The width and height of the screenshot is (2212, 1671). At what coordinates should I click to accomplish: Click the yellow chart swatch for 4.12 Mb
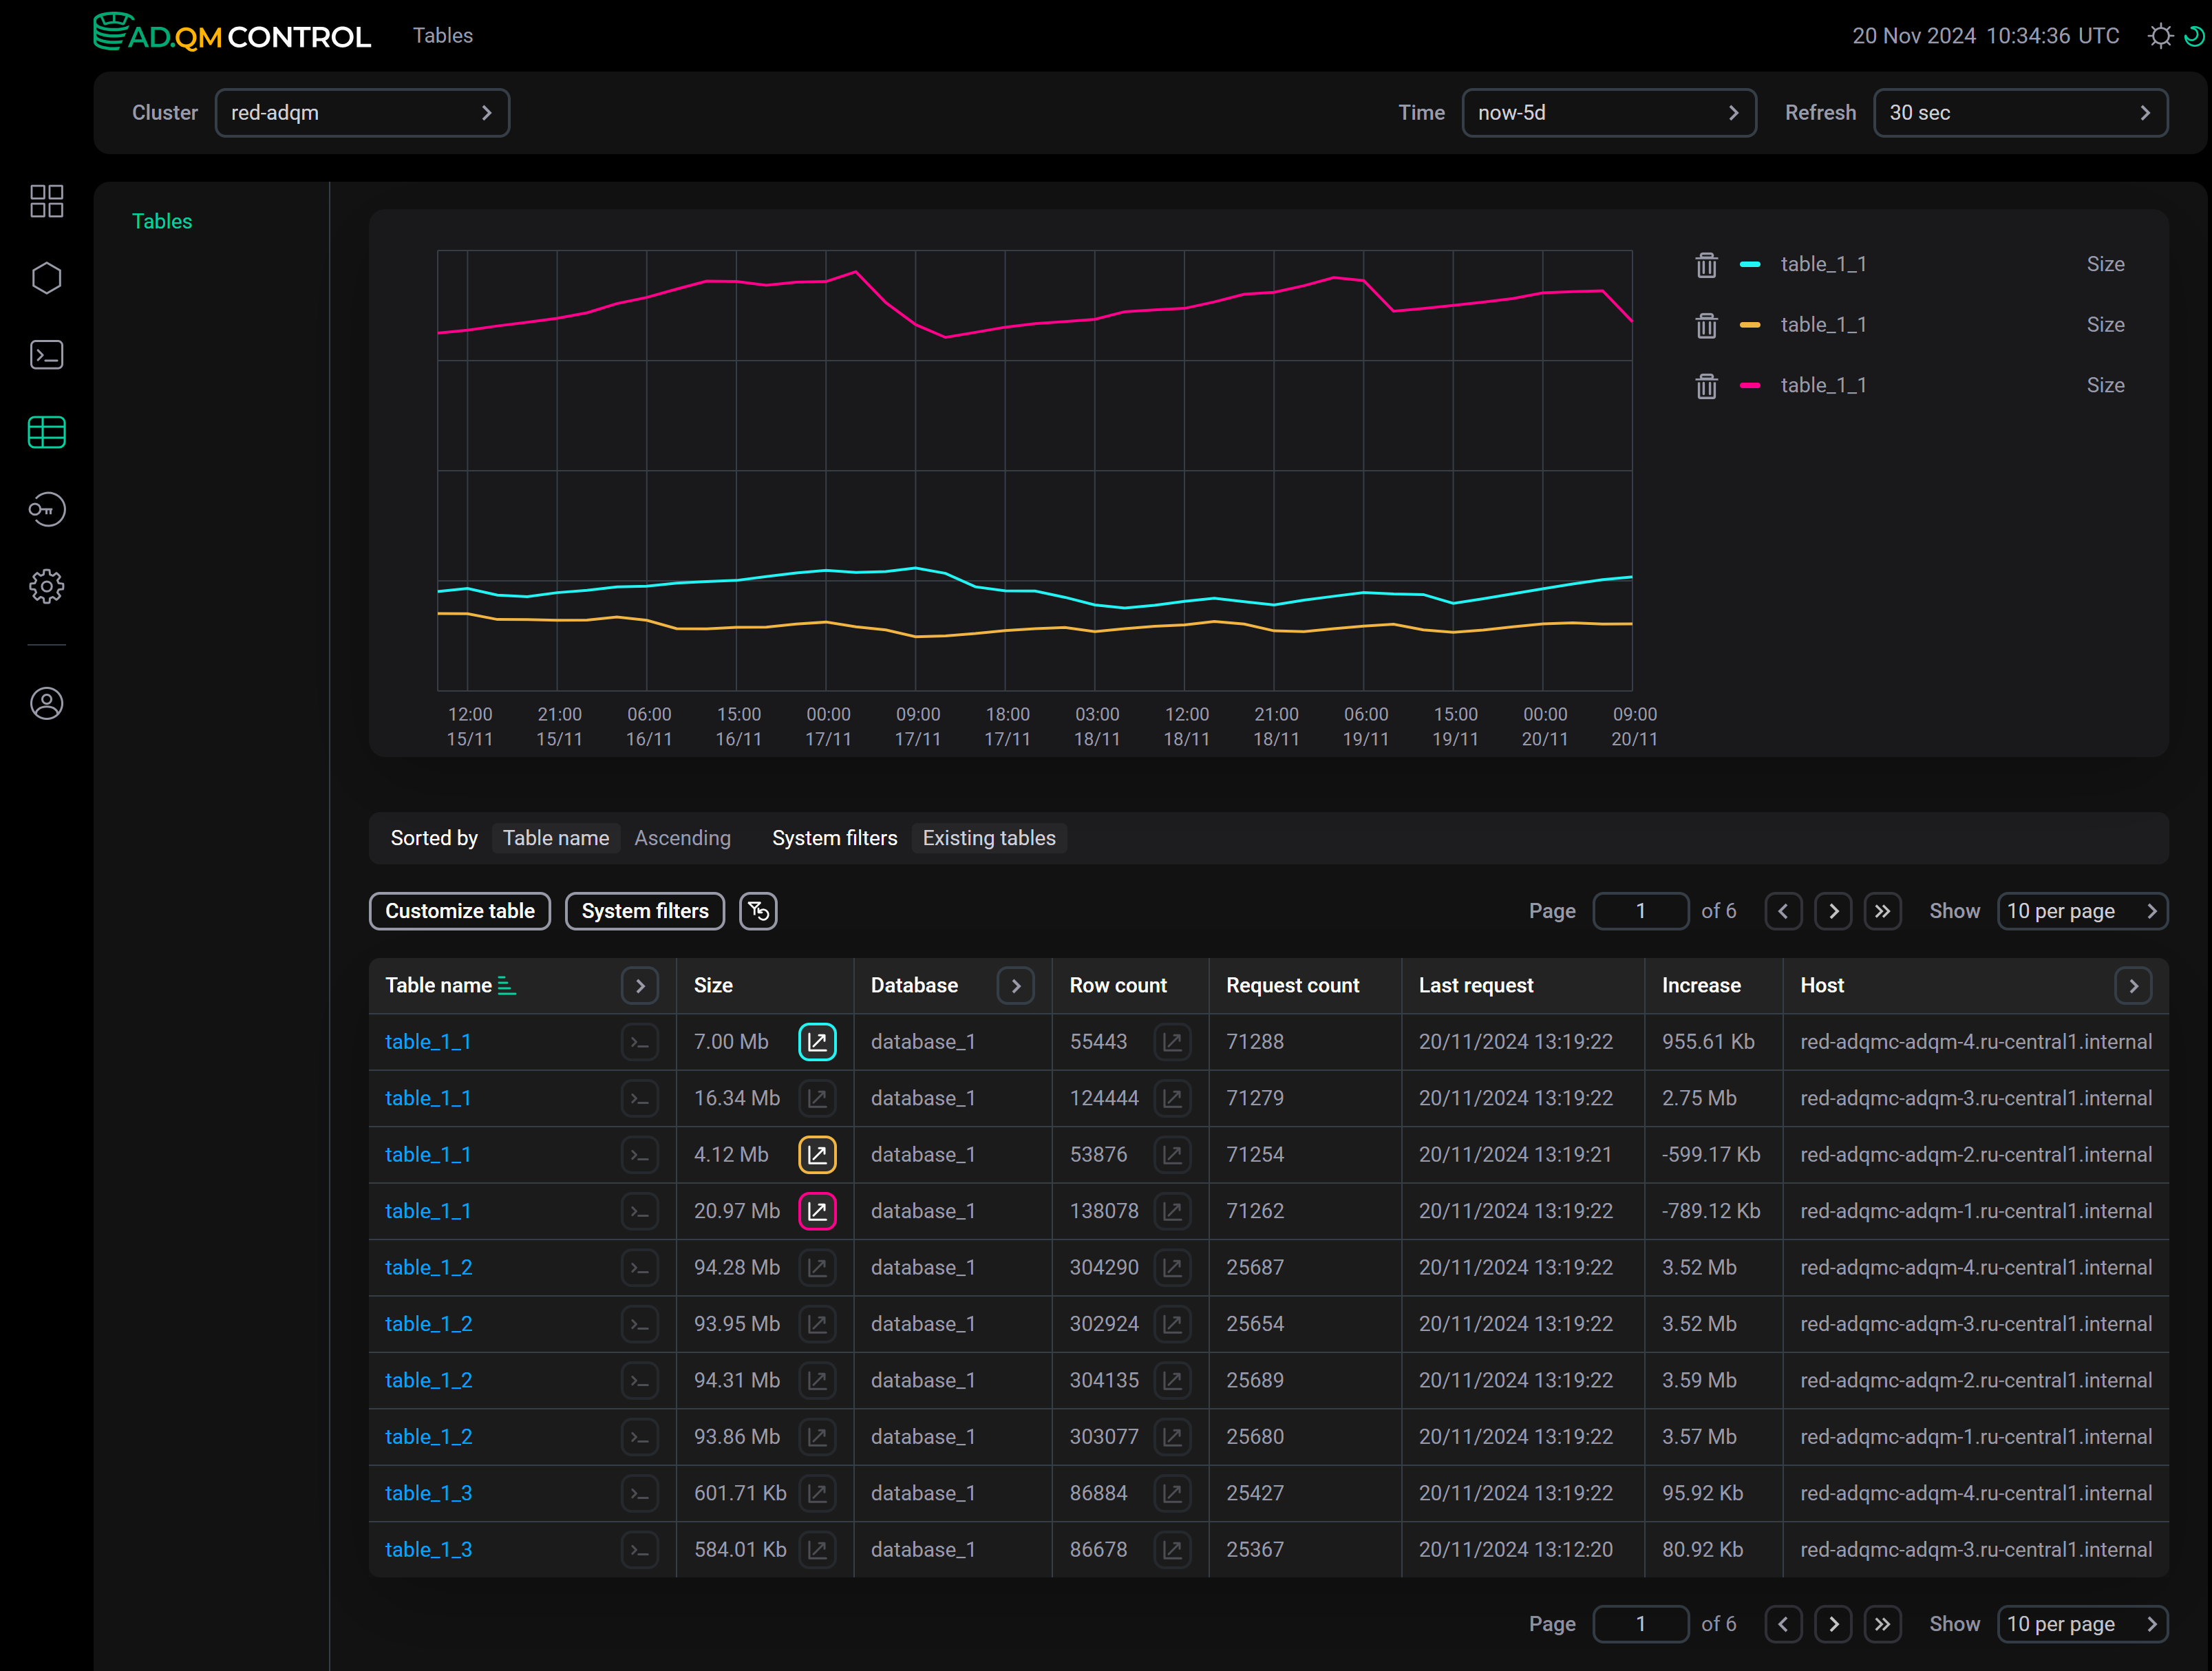[x=817, y=1155]
